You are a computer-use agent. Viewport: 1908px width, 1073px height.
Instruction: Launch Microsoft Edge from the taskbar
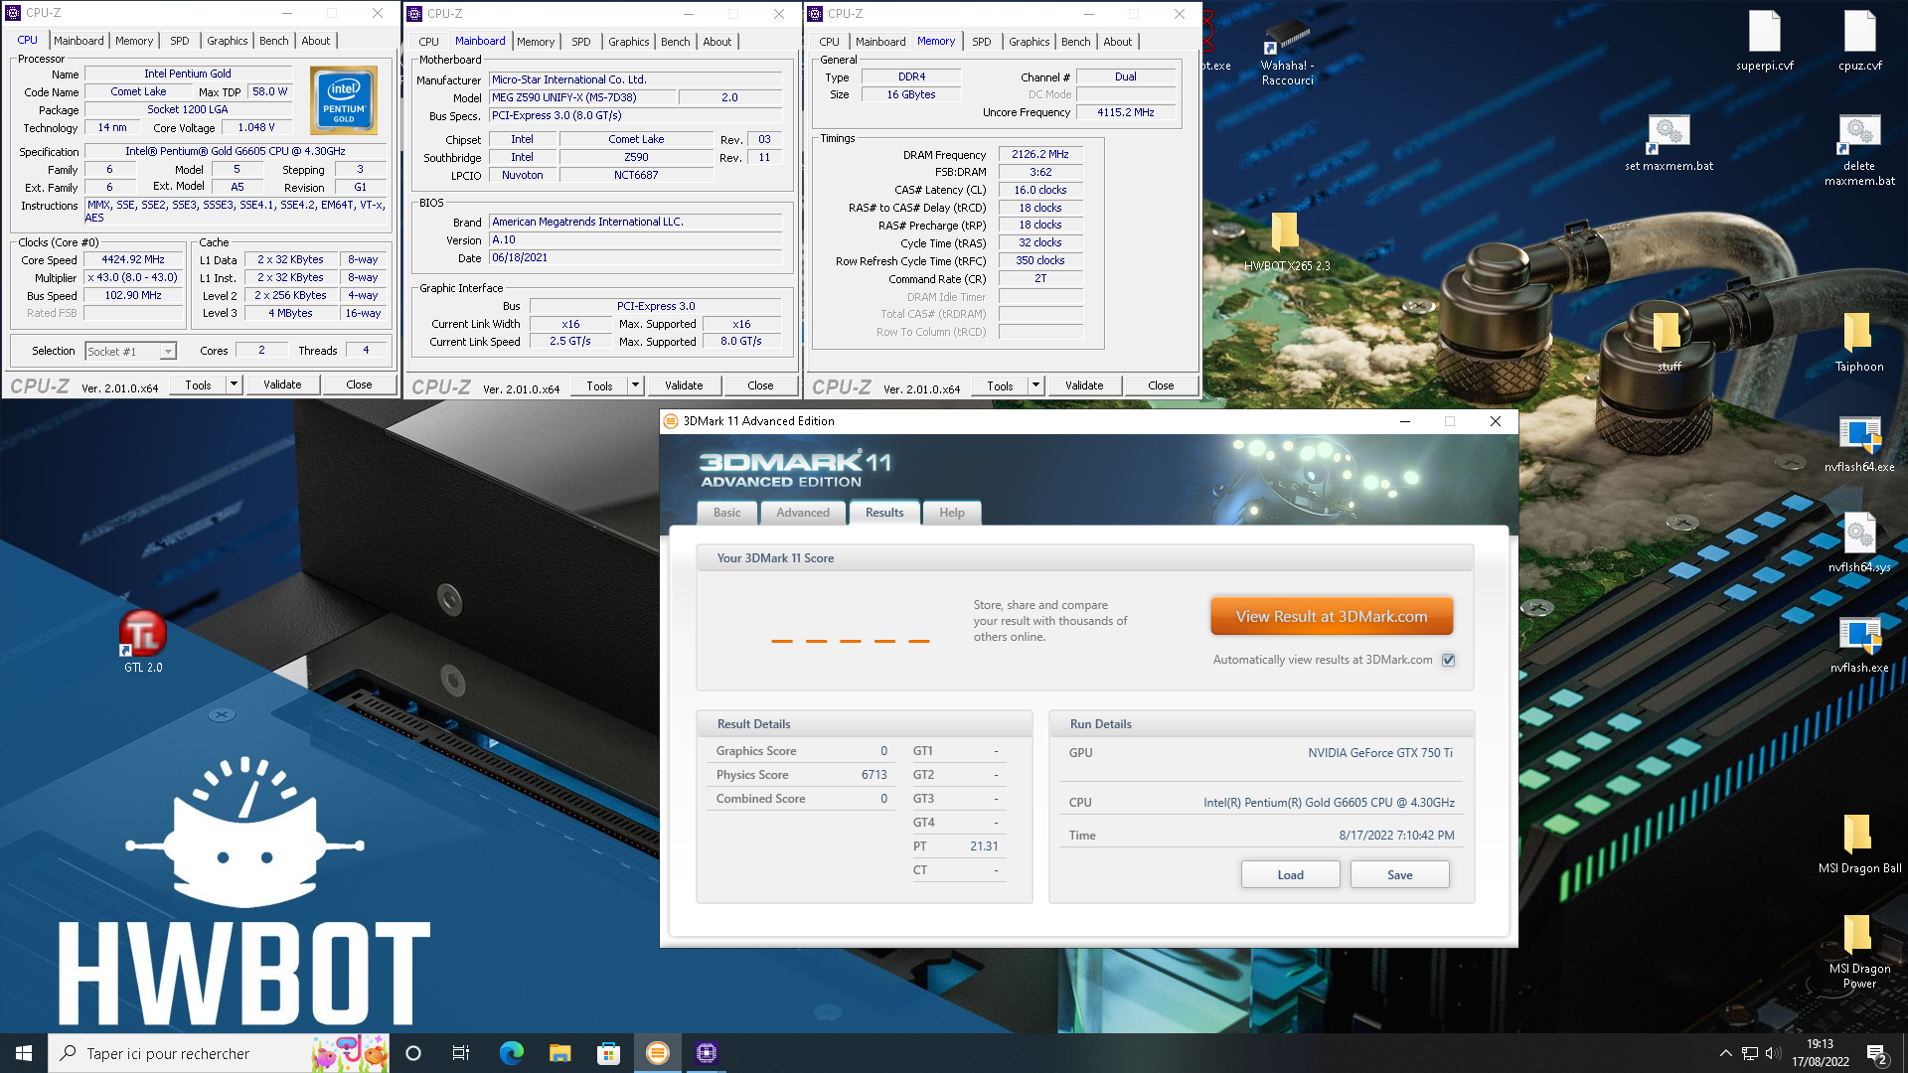[511, 1053]
